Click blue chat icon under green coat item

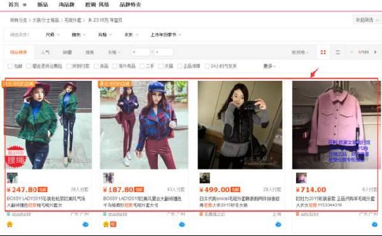[85, 225]
